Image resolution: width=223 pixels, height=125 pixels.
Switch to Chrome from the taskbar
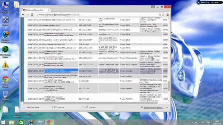pyautogui.click(x=49, y=122)
